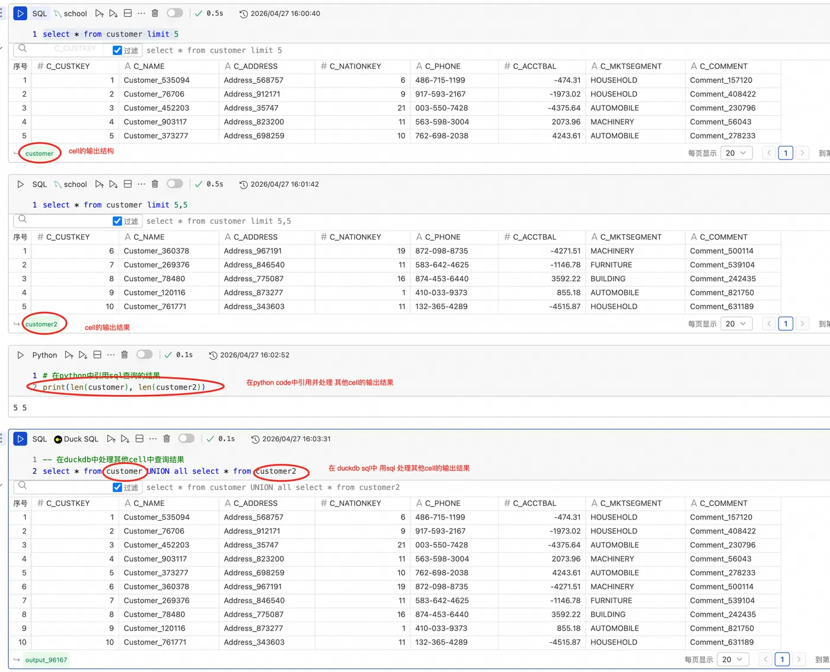Open the more options menu of Python cell
This screenshot has height=672, width=830.
[x=111, y=355]
